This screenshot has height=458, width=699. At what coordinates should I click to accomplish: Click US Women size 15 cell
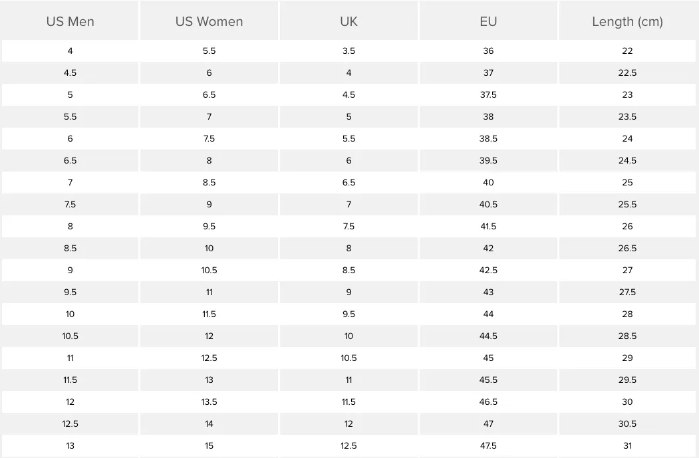[x=209, y=445]
